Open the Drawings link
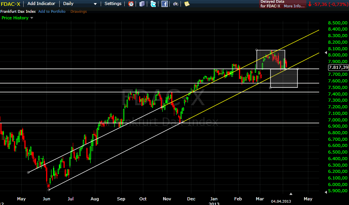The width and height of the screenshot is (349, 205). click(x=79, y=11)
